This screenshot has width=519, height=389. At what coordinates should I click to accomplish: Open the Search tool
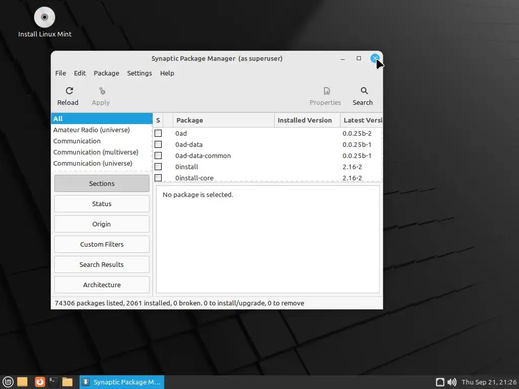362,96
